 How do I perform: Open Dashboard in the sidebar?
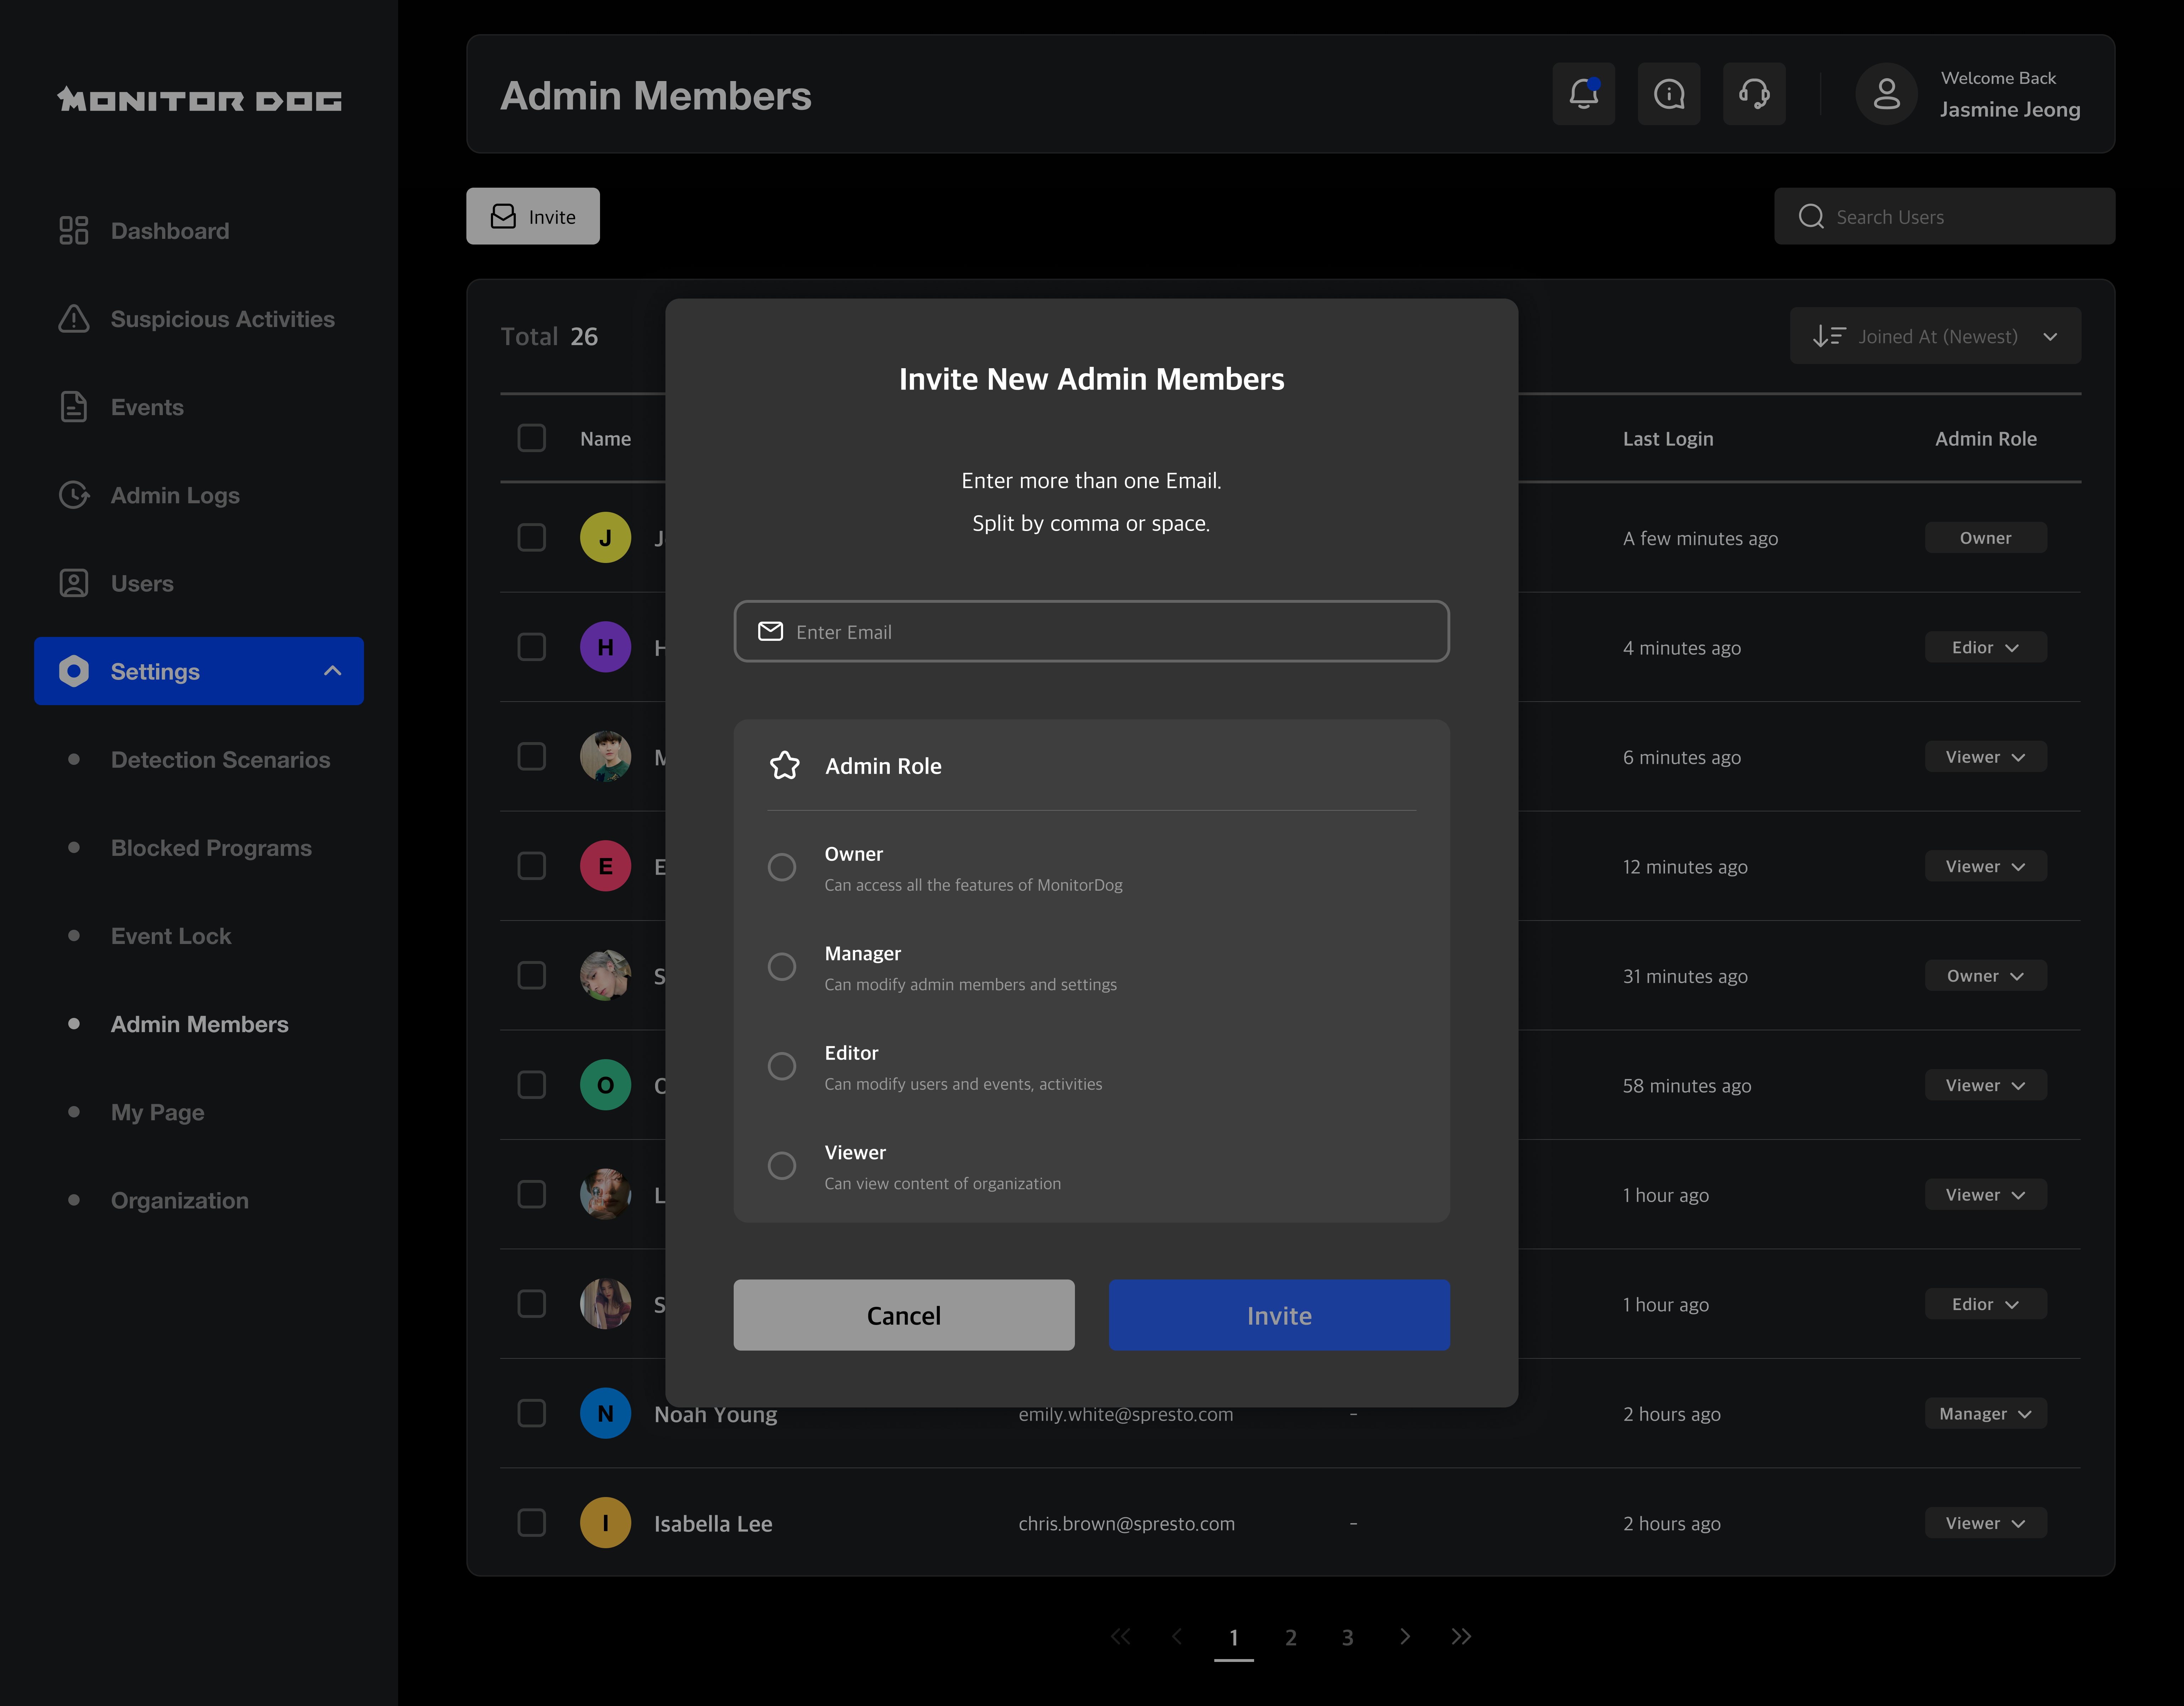[x=170, y=231]
